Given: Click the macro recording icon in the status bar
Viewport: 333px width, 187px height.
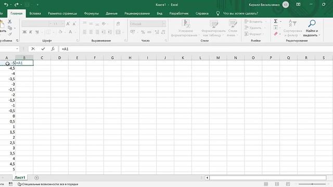Looking at the screenshot, I should point(10,184).
